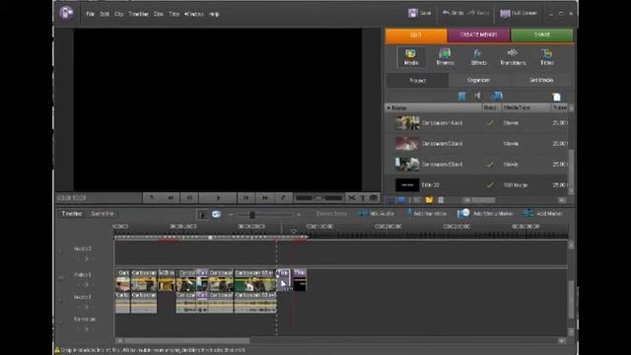The image size is (631, 355).
Task: Click the Split Clip scissors icon
Action: (x=352, y=198)
